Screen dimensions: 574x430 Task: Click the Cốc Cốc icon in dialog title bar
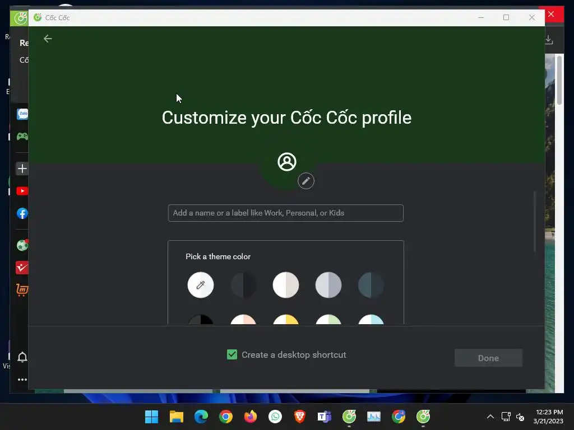click(x=38, y=17)
